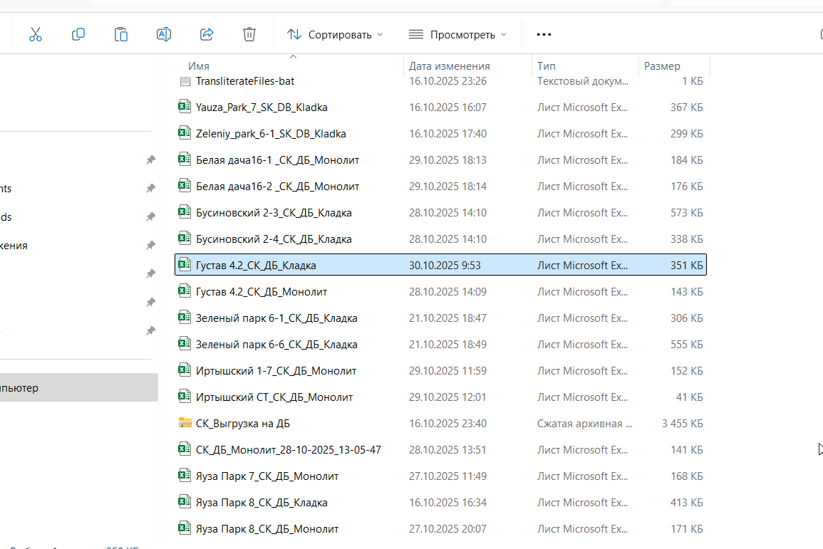Click Excel icon of Zeleniy_park_6-1_SK_DB_Kladka

(185, 132)
